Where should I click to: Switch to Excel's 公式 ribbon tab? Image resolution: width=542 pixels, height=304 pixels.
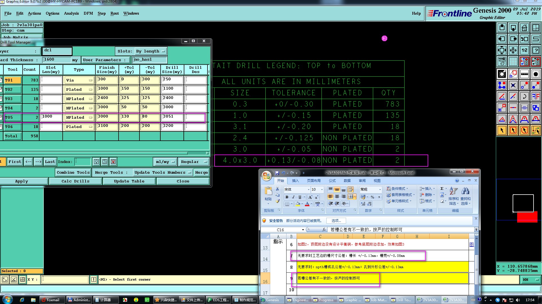(x=332, y=180)
